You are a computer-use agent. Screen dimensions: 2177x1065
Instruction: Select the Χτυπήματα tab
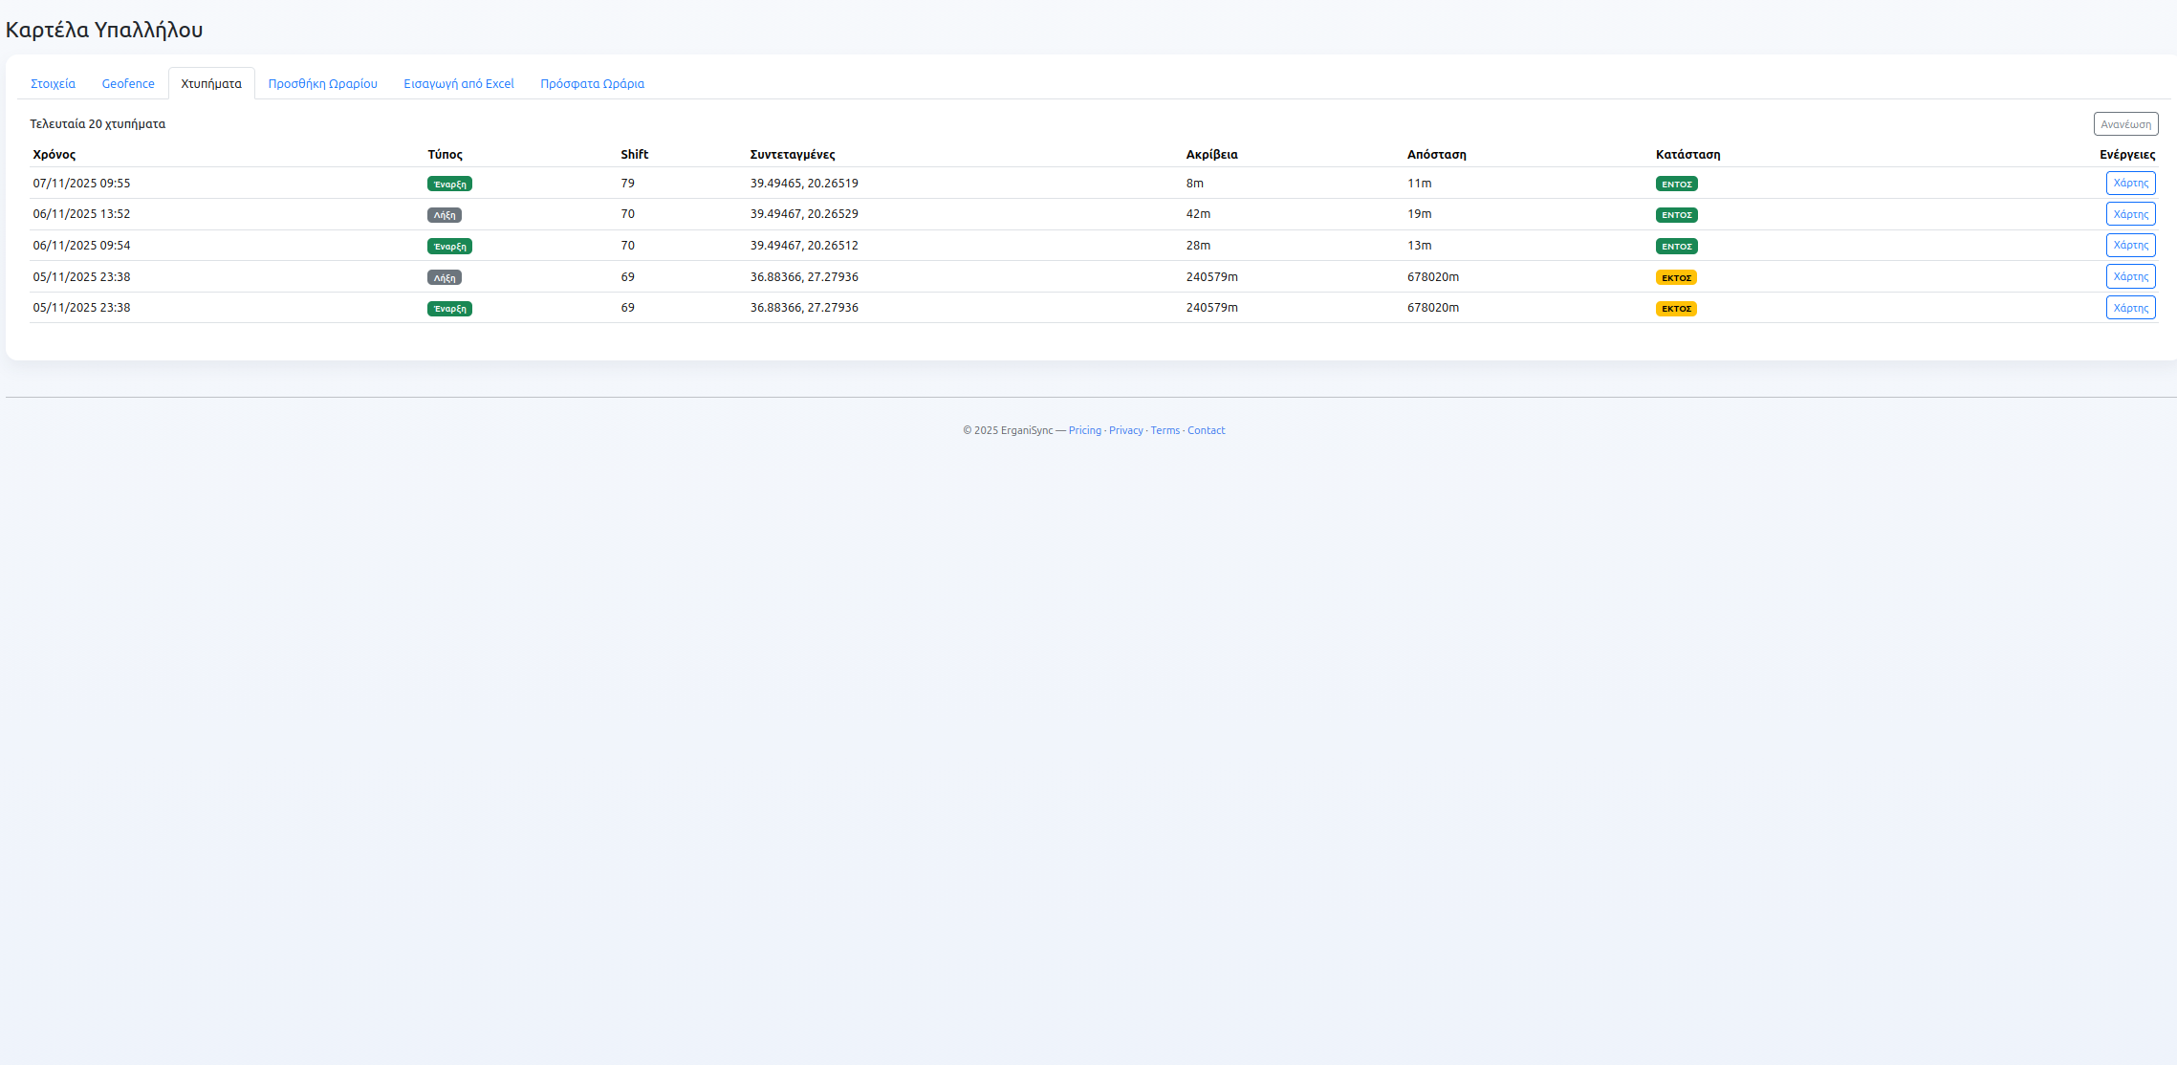coord(211,83)
